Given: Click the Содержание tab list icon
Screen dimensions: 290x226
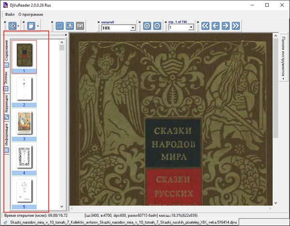Looking at the screenshot, I should 6,65.
